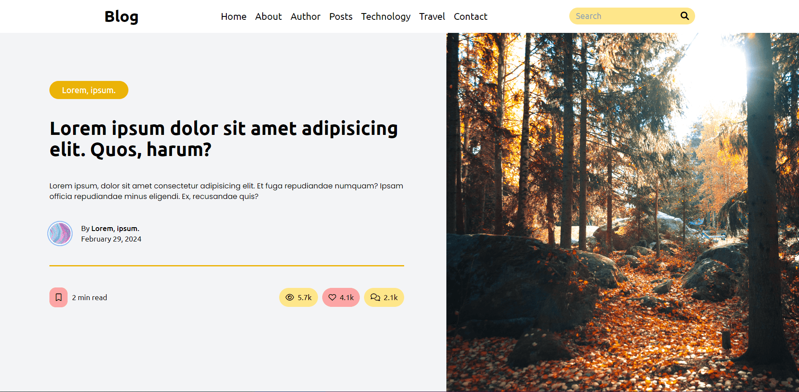
Task: Click the author name Lorem, ipsum.
Action: pos(115,228)
